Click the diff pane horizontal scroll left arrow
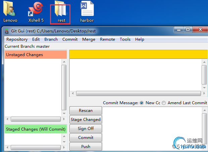The image size is (208, 152). coord(73,93)
